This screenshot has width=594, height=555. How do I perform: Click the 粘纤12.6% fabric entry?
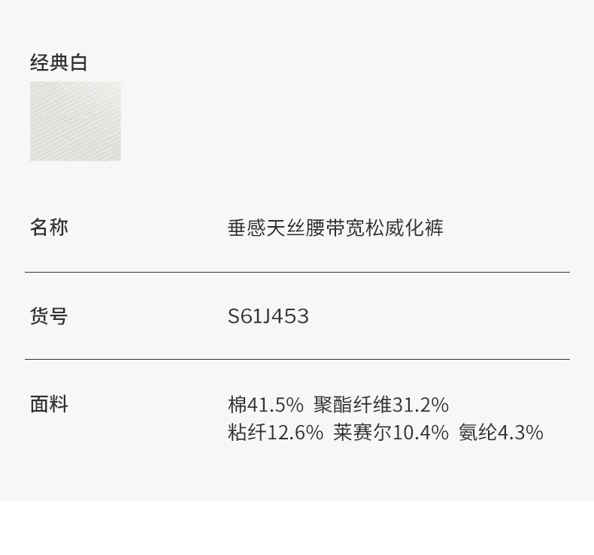275,433
